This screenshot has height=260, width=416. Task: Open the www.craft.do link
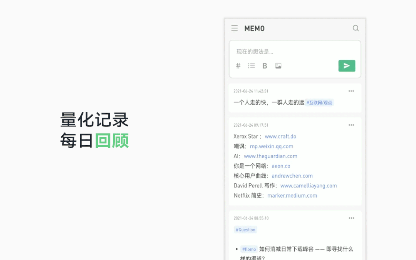pyautogui.click(x=280, y=136)
